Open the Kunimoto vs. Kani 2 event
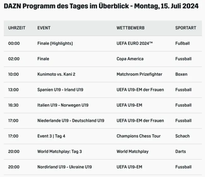Viewport: 205px width, 177px height. (x=56, y=74)
